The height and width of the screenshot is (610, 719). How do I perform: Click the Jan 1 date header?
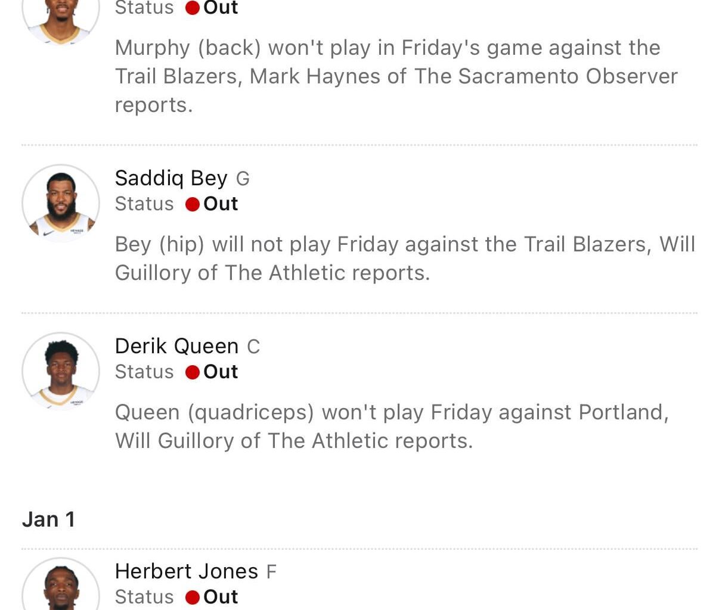pos(49,519)
